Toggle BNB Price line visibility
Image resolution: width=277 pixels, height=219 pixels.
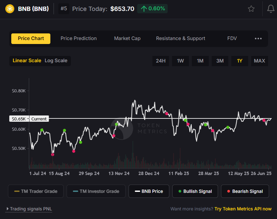149,191
